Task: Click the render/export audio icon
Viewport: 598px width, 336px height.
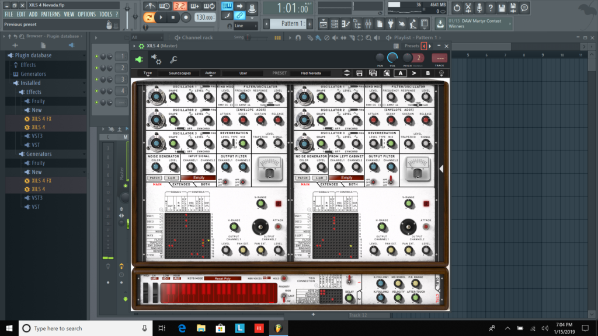Action: [x=513, y=8]
